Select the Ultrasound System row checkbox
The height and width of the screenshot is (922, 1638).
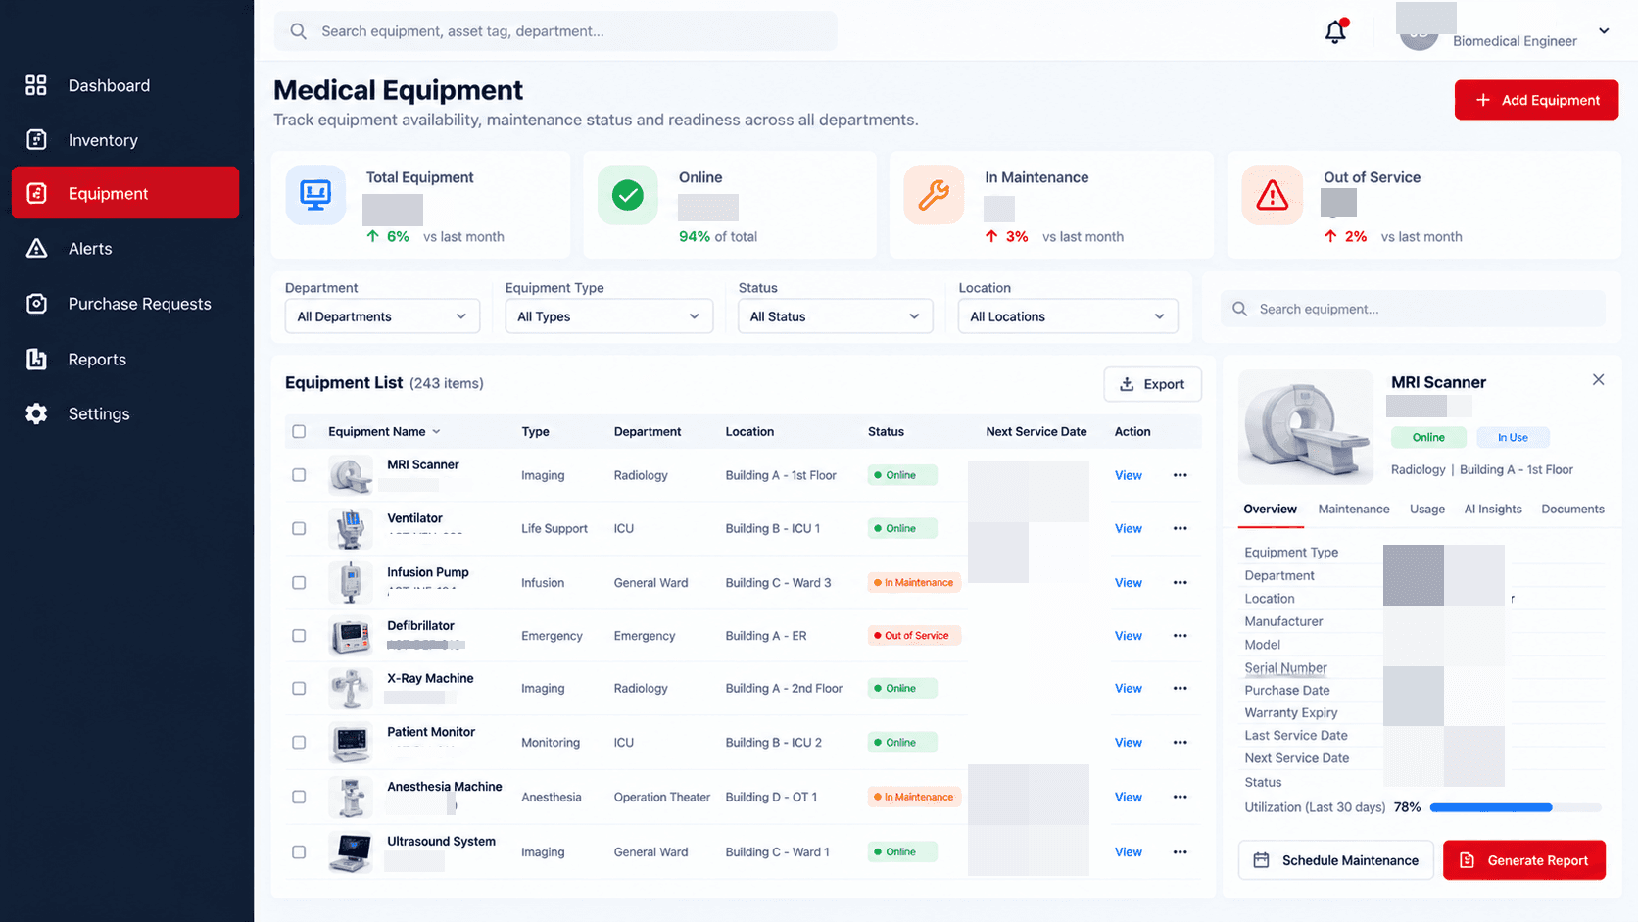pyautogui.click(x=299, y=852)
